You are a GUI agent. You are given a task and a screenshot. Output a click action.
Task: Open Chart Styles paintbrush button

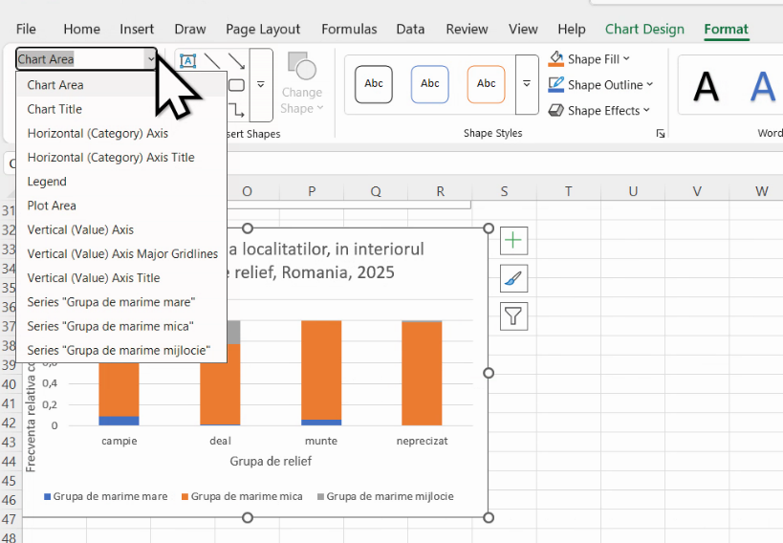tap(514, 278)
